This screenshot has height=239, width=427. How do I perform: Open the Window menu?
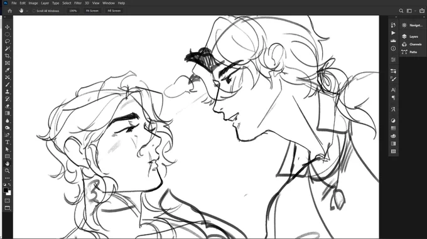point(109,3)
